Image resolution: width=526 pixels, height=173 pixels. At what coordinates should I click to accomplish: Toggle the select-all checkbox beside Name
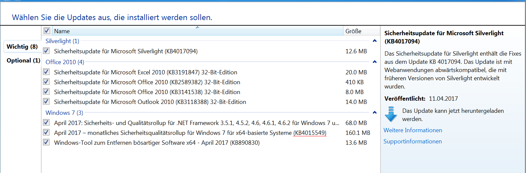click(x=47, y=31)
